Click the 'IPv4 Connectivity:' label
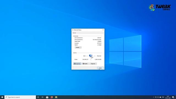The image size is (176, 99). tap(79, 38)
